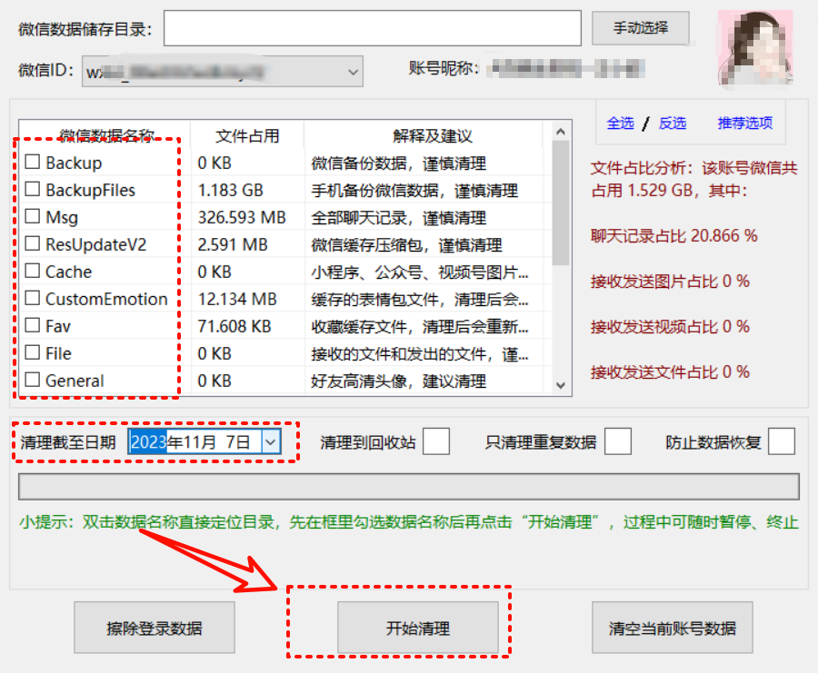Screen dimensions: 818x673
Task: Click the account avatar picture
Action: 755,47
